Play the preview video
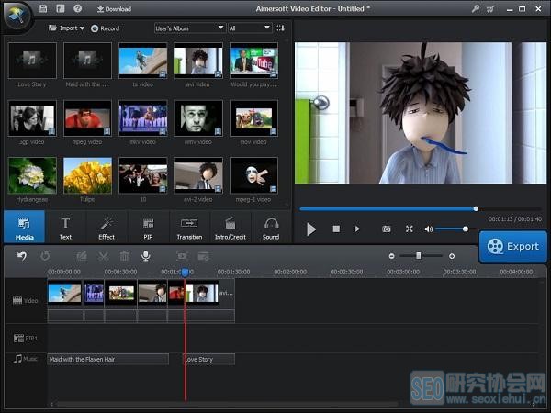Image resolution: width=551 pixels, height=413 pixels. pyautogui.click(x=311, y=229)
